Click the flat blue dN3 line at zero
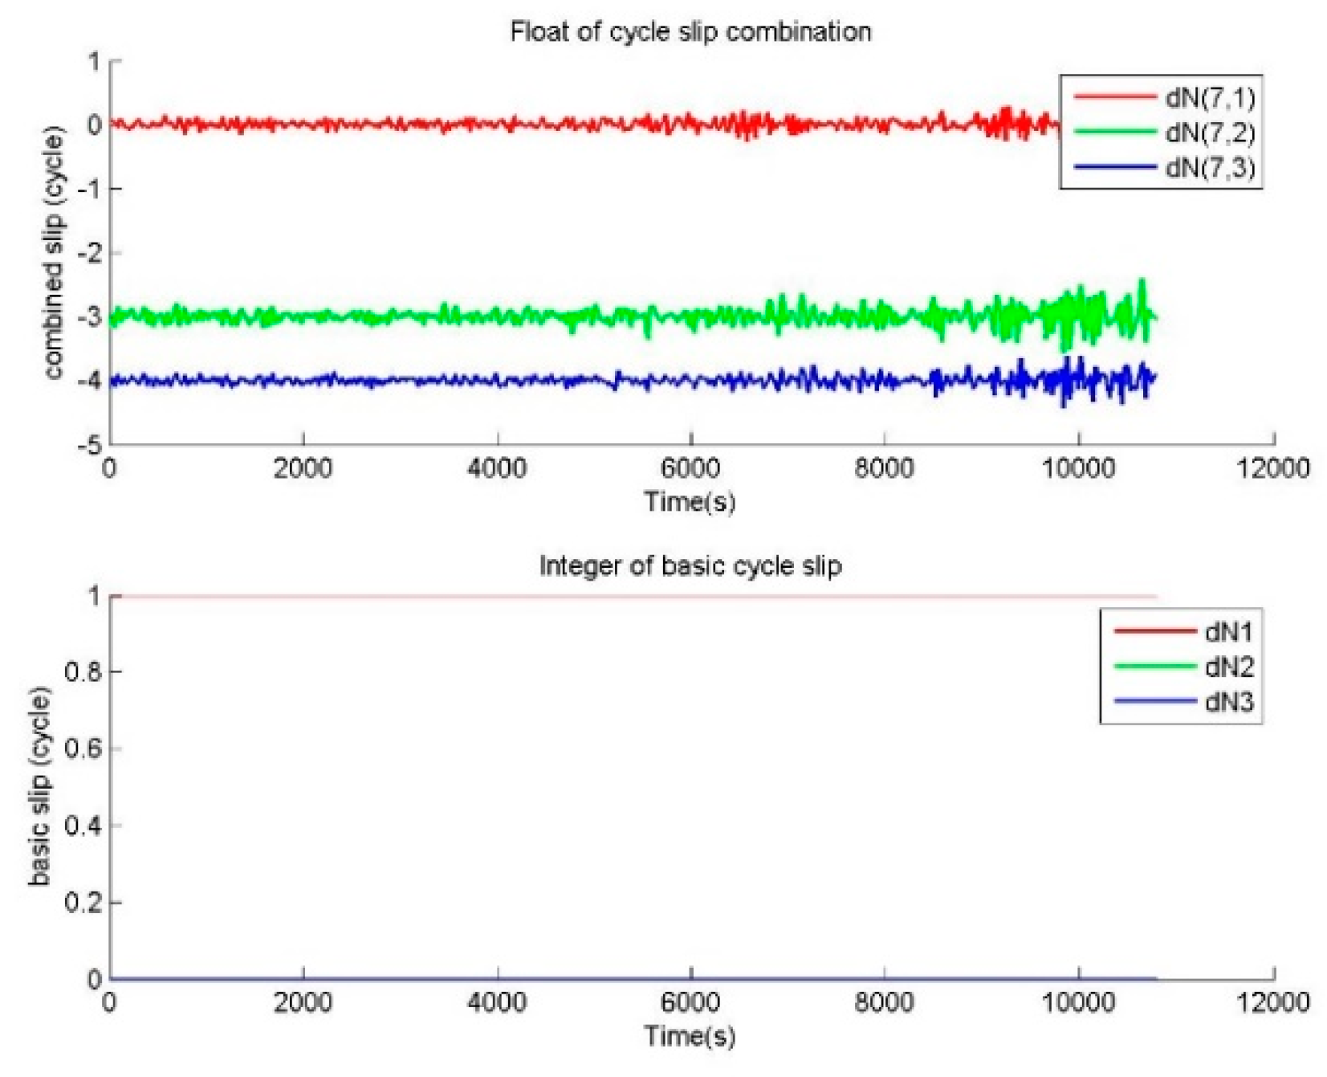Screen dimensions: 1327x1077 (x=633, y=979)
